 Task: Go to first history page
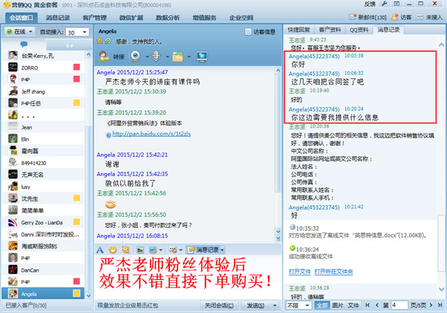[x=367, y=305]
